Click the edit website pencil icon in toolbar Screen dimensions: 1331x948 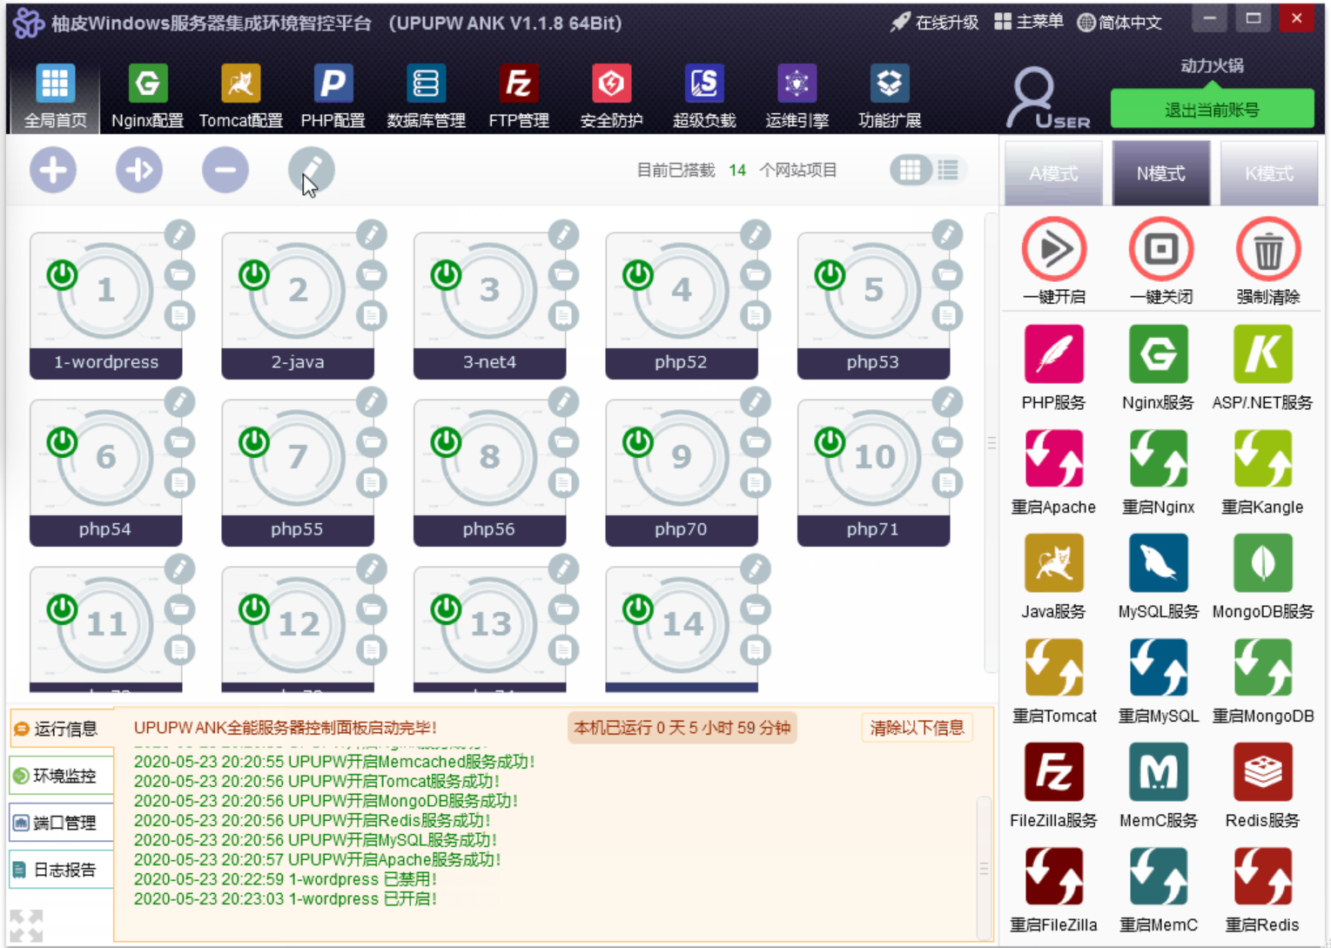[312, 170]
